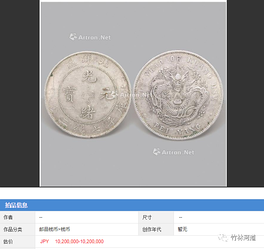Click the 尺寸 label cell

(156, 217)
